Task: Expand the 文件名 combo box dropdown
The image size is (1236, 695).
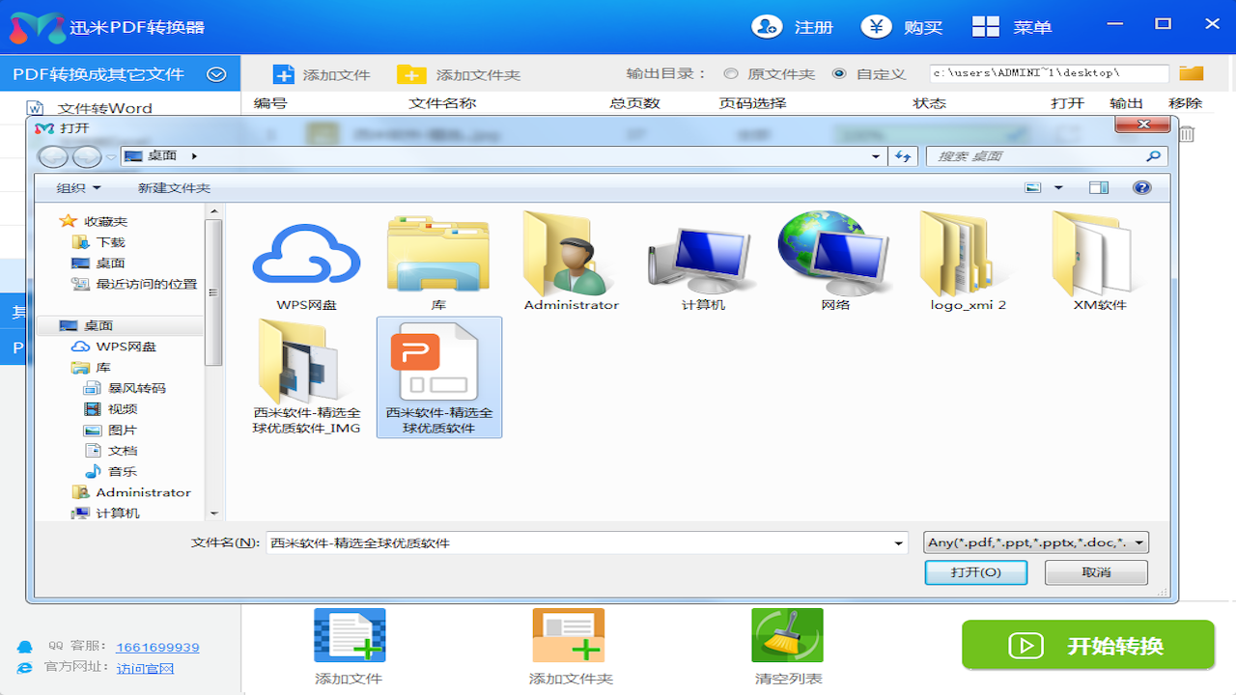Action: point(896,542)
